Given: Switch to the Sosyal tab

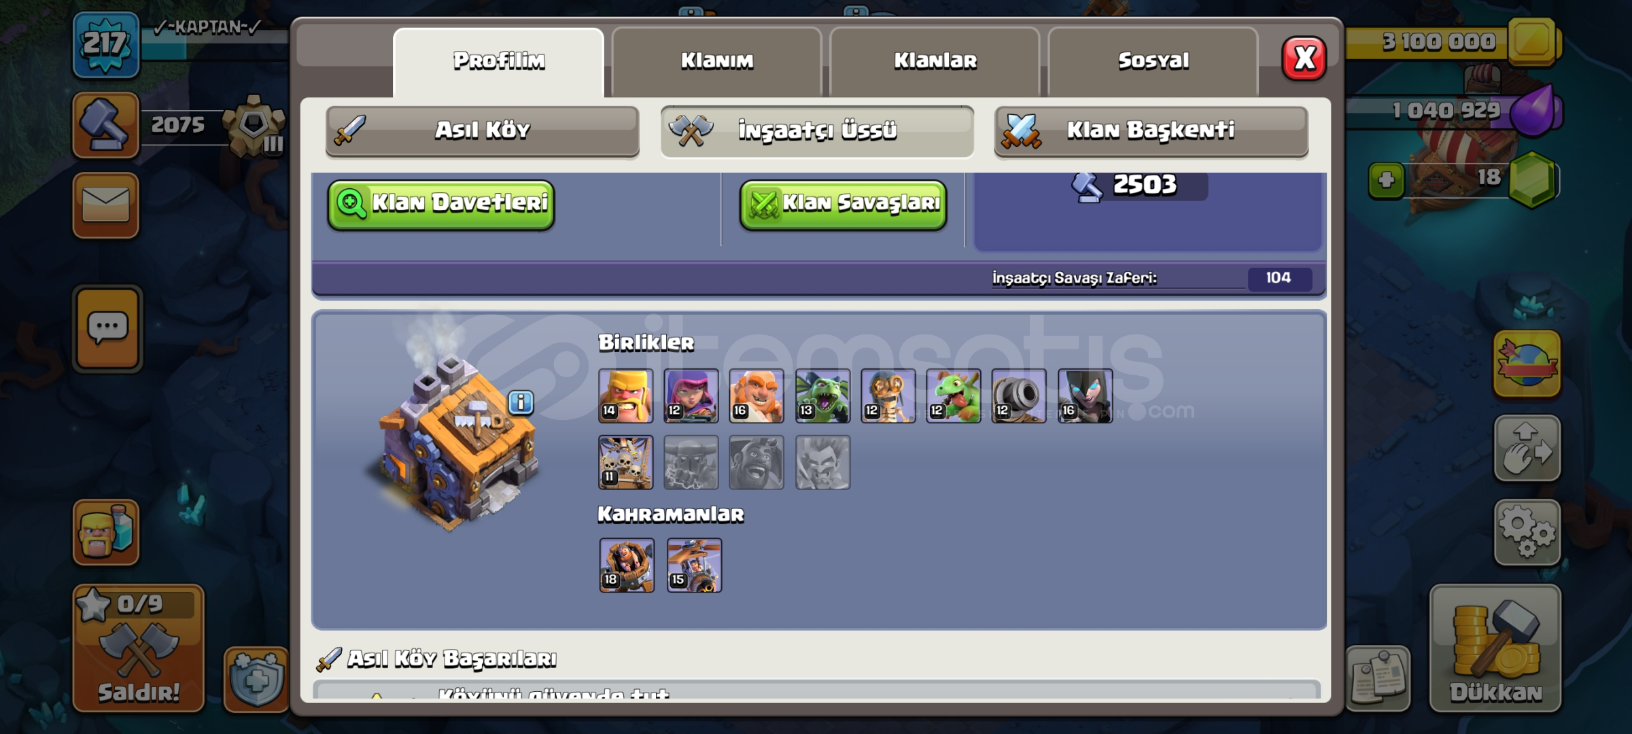Looking at the screenshot, I should point(1153,61).
